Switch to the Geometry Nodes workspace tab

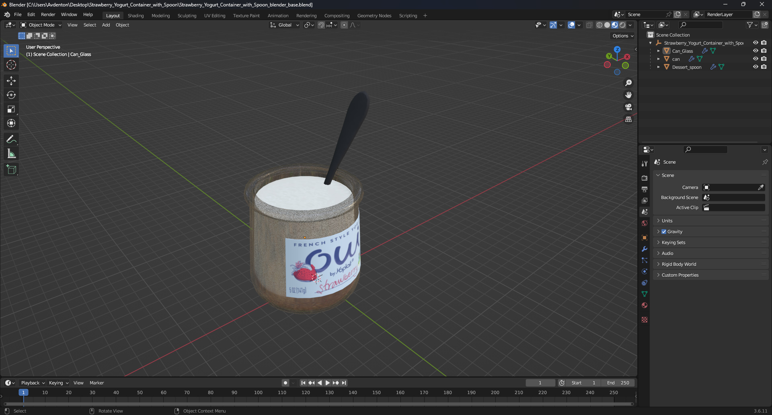(374, 16)
